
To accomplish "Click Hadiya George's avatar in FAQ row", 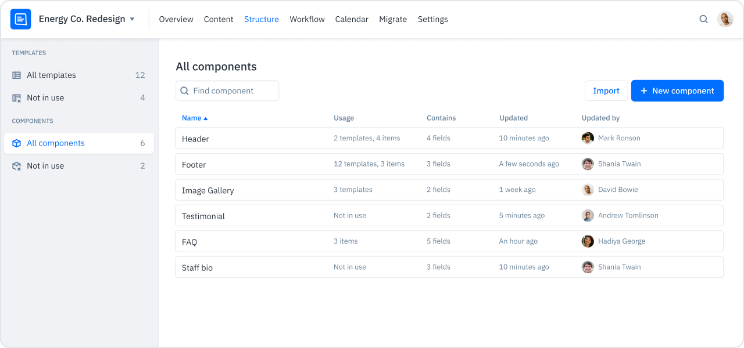I will [588, 241].
